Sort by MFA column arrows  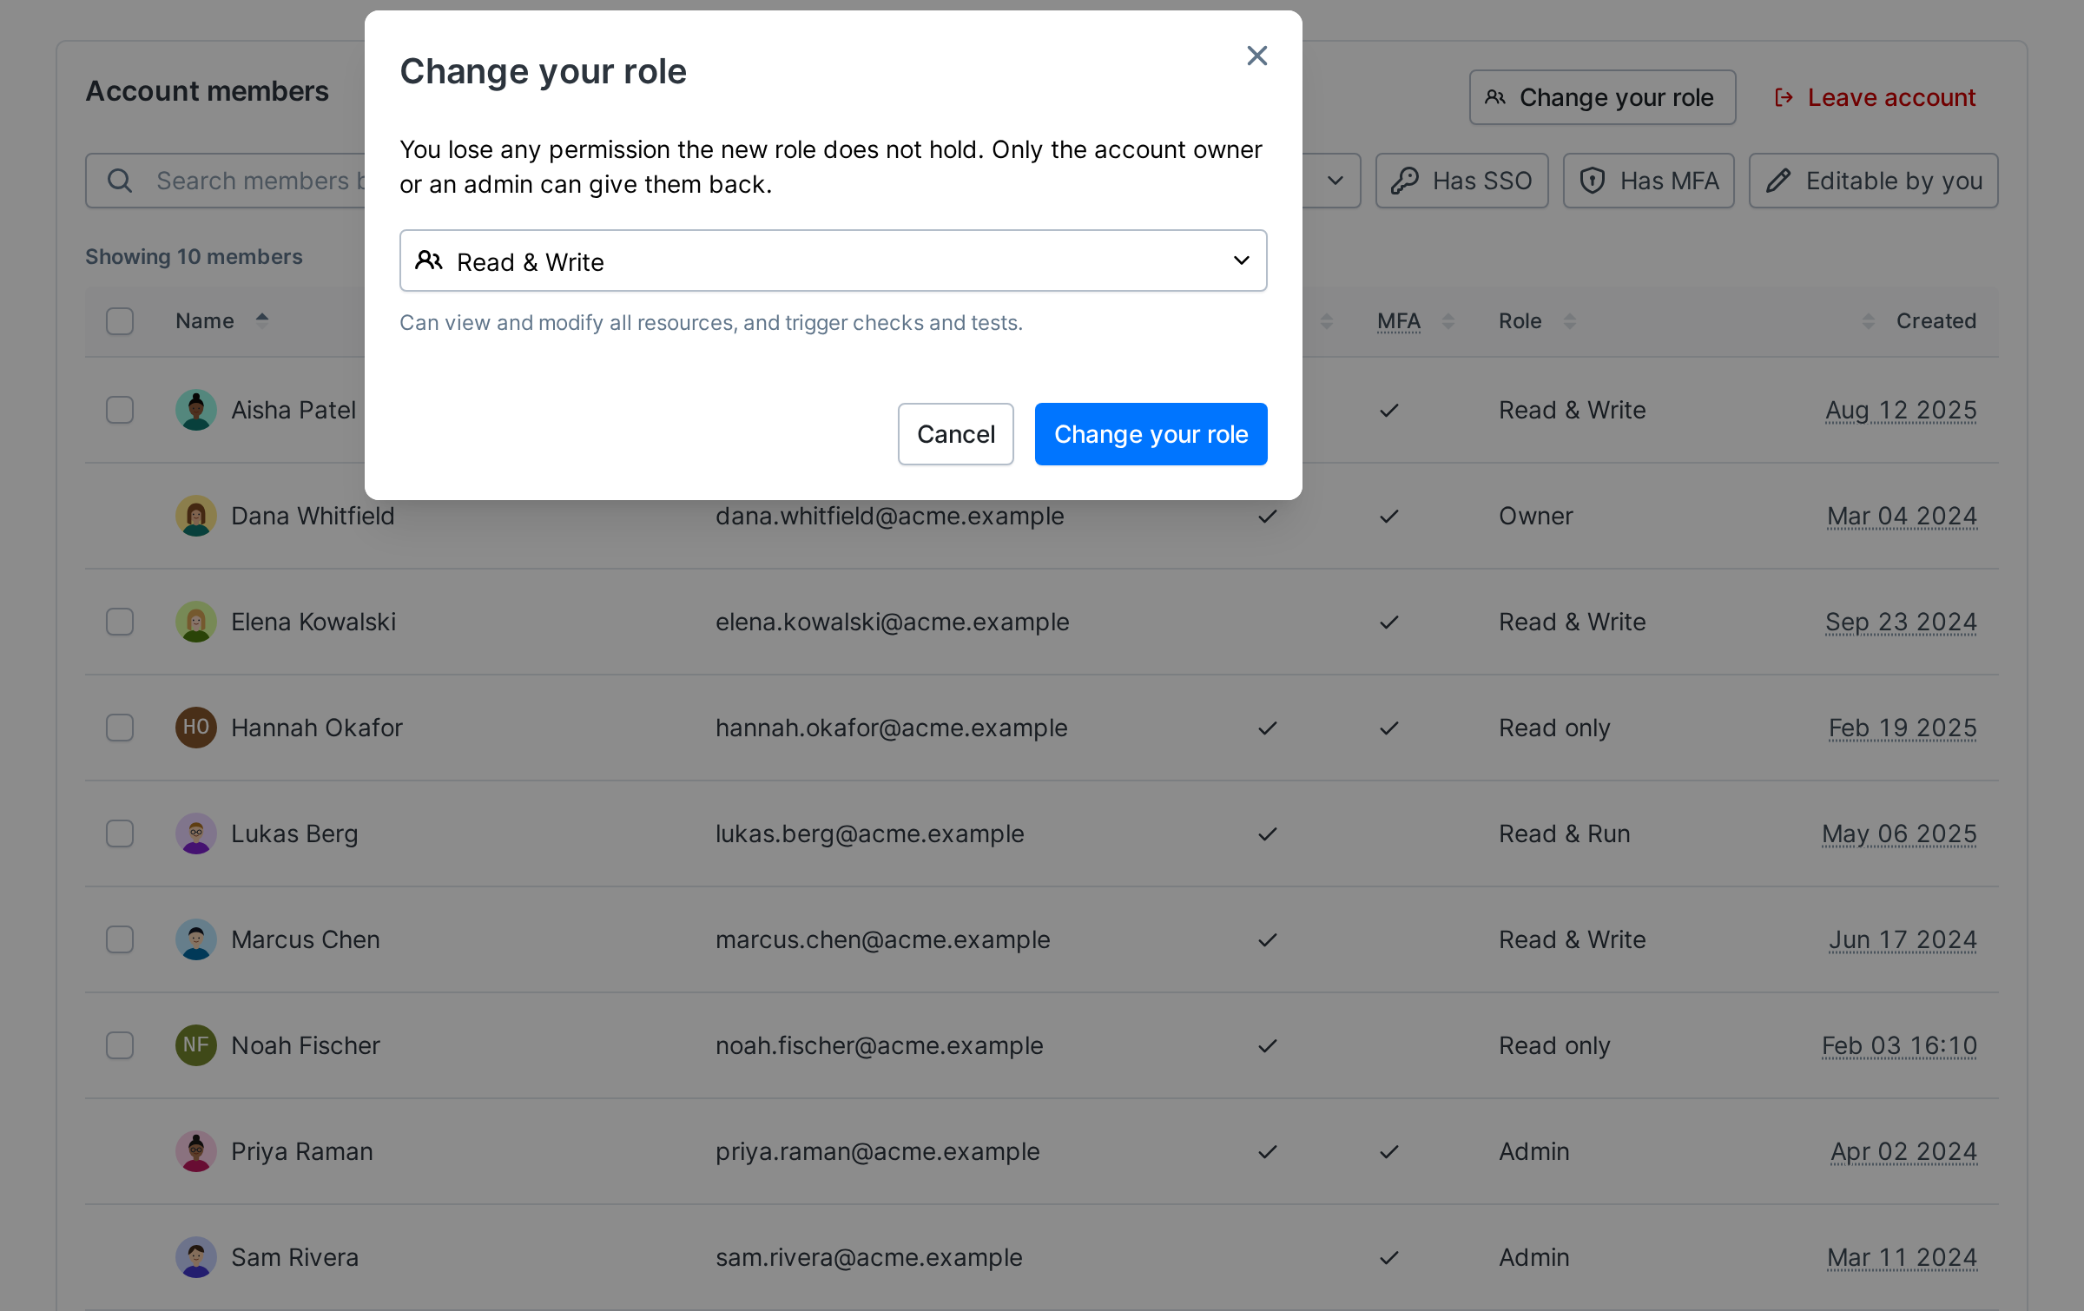coord(1448,321)
